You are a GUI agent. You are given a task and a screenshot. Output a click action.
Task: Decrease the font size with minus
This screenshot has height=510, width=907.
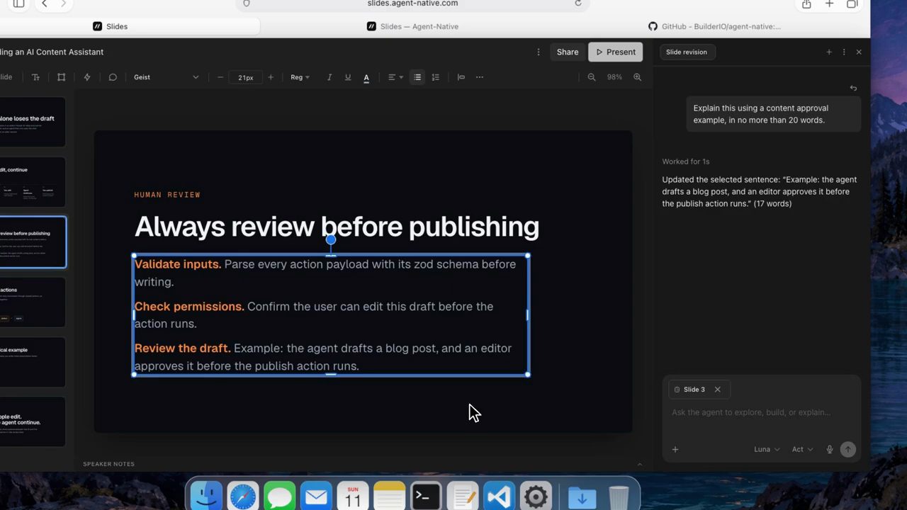pos(220,77)
